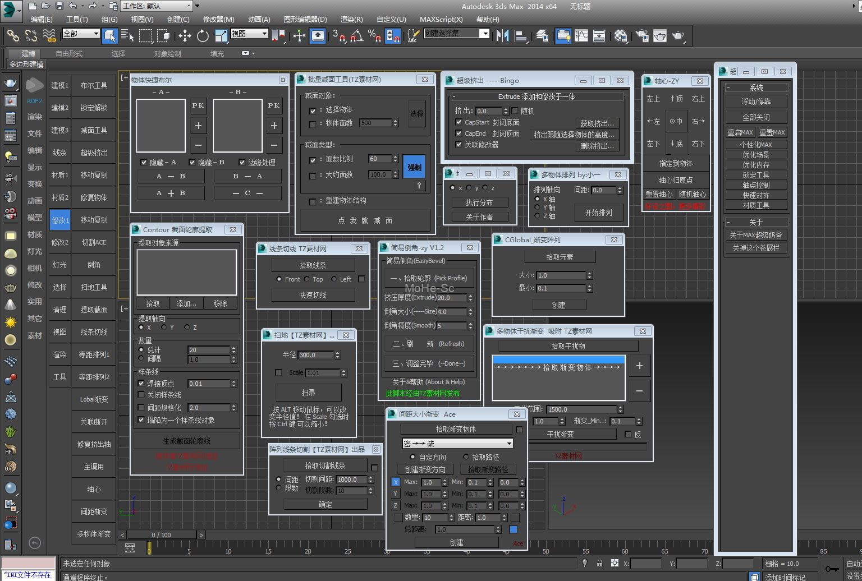Activate the Select Object tool

111,35
